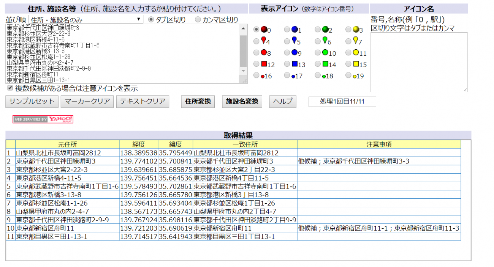This screenshot has height=267, width=494.
Task: Click the アイコン名 icon name textarea
Action: click(419, 62)
